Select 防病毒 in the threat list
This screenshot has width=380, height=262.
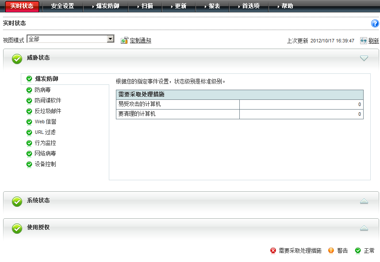(42, 90)
